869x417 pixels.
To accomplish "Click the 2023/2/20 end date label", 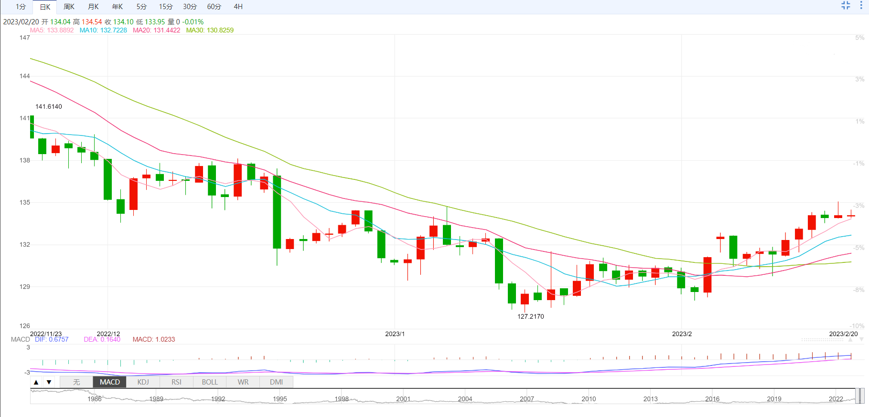I will (843, 334).
